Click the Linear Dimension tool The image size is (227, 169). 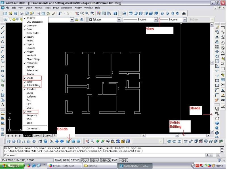[223, 27]
